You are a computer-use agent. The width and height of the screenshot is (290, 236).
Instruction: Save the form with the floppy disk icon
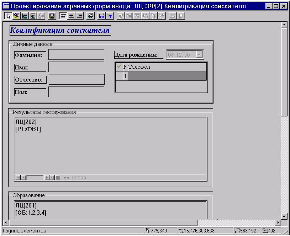(52, 16)
